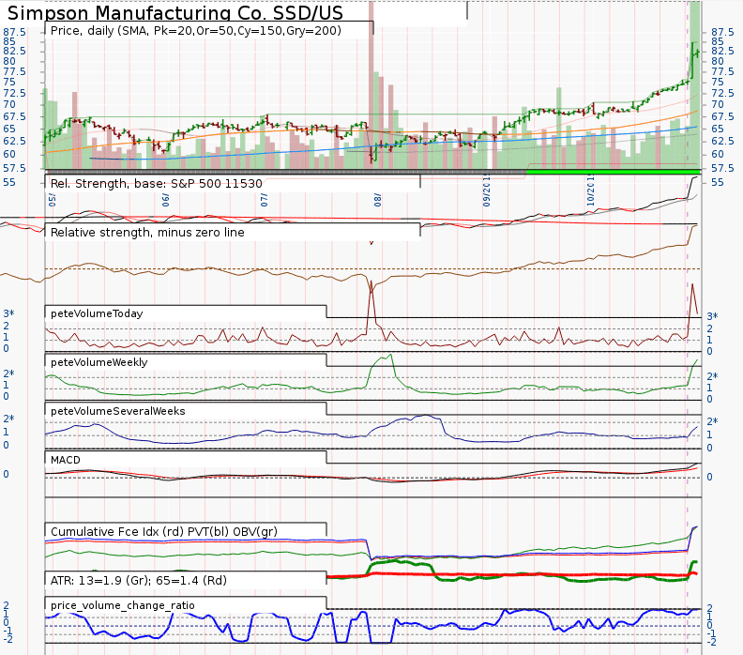Click the chart title Simpson Manufacturing Co. SSD/US
743x655 pixels.
174,13
